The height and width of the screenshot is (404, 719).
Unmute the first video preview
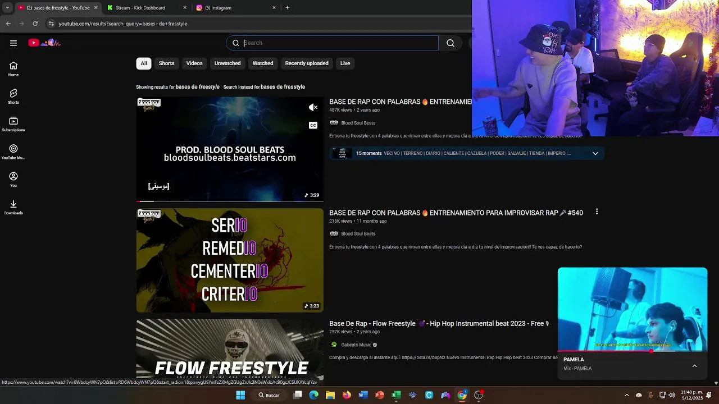click(313, 107)
